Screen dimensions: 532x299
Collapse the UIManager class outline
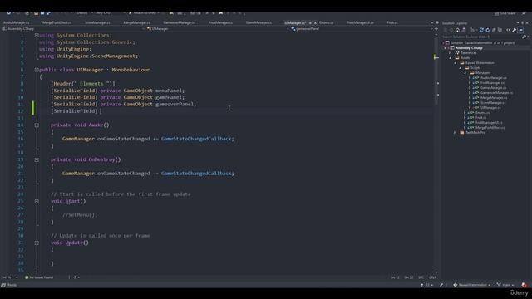(x=37, y=70)
